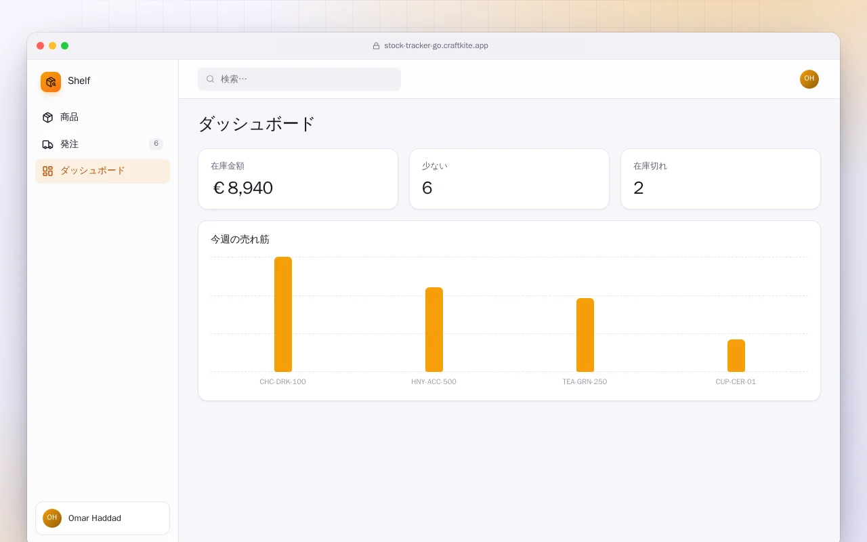Click the CUP-CER-01 axis label
This screenshot has height=542, width=867.
[736, 382]
